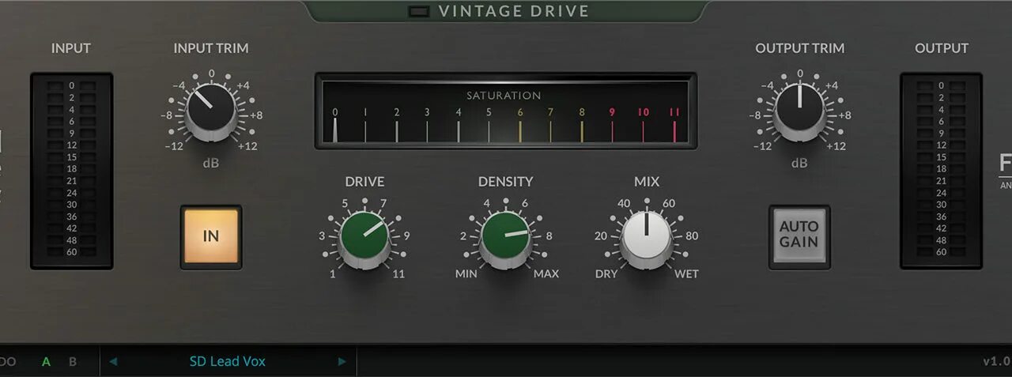
Task: Click the +12 mark on Input Trim
Action: pyautogui.click(x=247, y=146)
